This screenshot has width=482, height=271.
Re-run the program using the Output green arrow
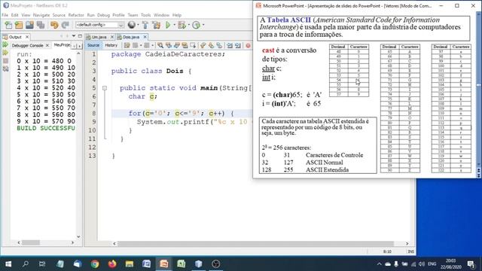[x=5, y=45]
